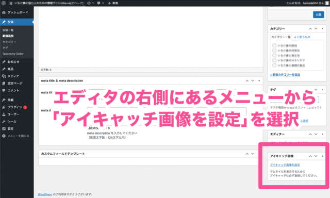
Task: Move meta title panel up
Action: coord(247,81)
